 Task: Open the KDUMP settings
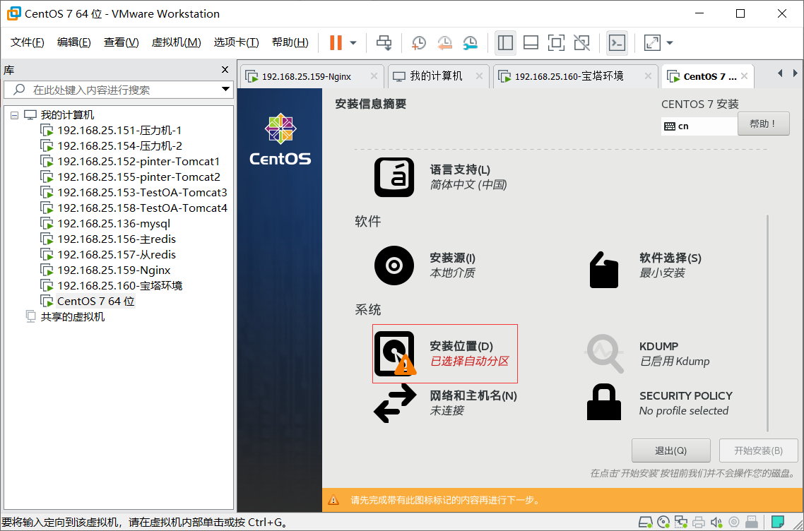tap(648, 354)
